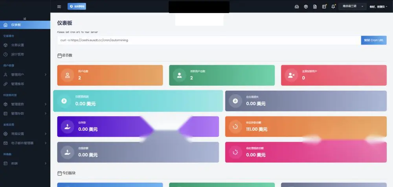The width and height of the screenshot is (393, 187).
Task: Click the coin icon on the gray-blue card at right
Action: (x=235, y=101)
